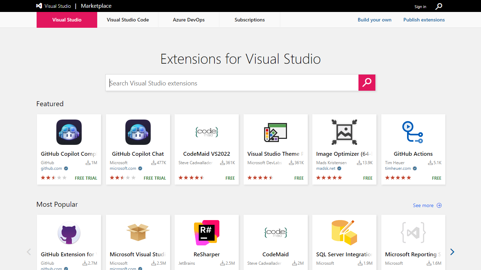The width and height of the screenshot is (481, 270).
Task: Click the Microsoft Visual Studio Installer box icon
Action: click(138, 233)
